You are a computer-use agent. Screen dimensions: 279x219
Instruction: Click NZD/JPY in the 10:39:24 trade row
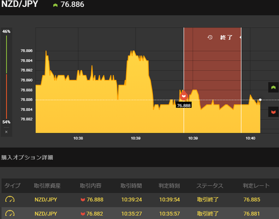(46, 199)
